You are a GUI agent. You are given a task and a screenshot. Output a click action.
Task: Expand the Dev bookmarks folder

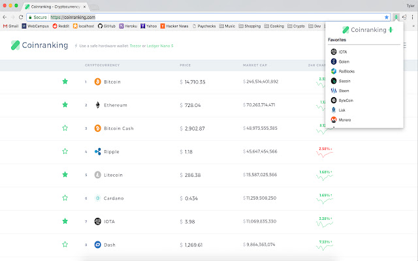click(315, 26)
